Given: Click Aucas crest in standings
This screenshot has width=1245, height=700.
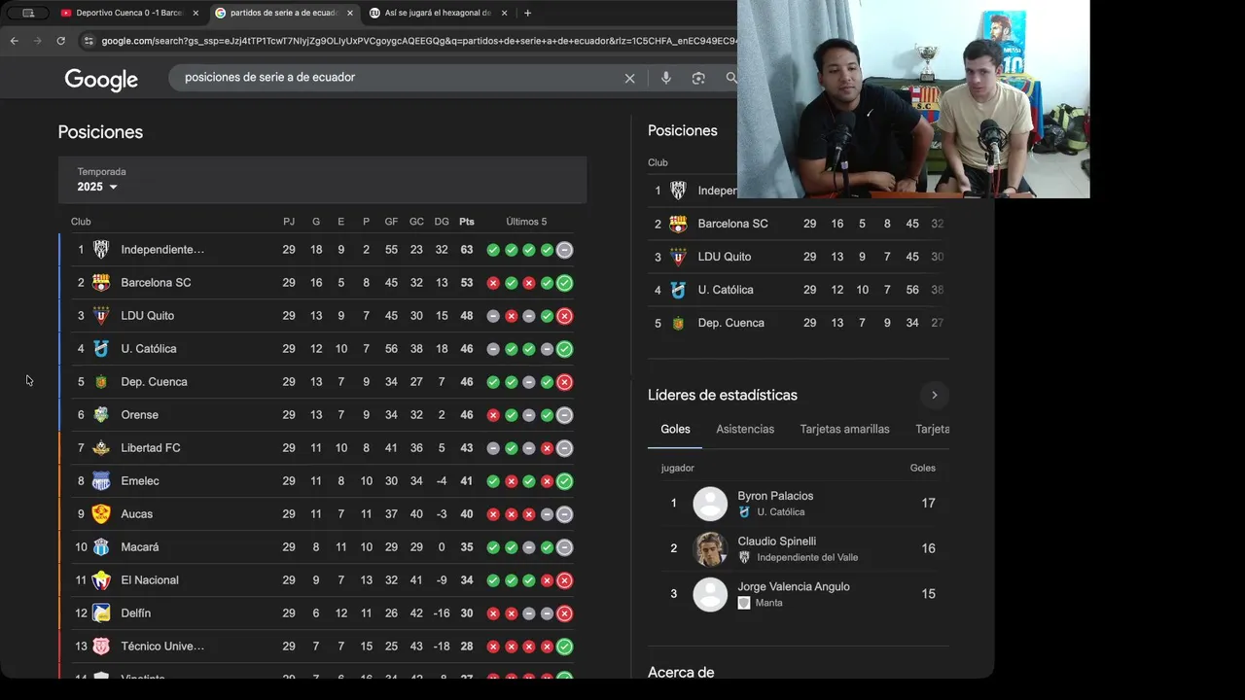Looking at the screenshot, I should coord(101,514).
